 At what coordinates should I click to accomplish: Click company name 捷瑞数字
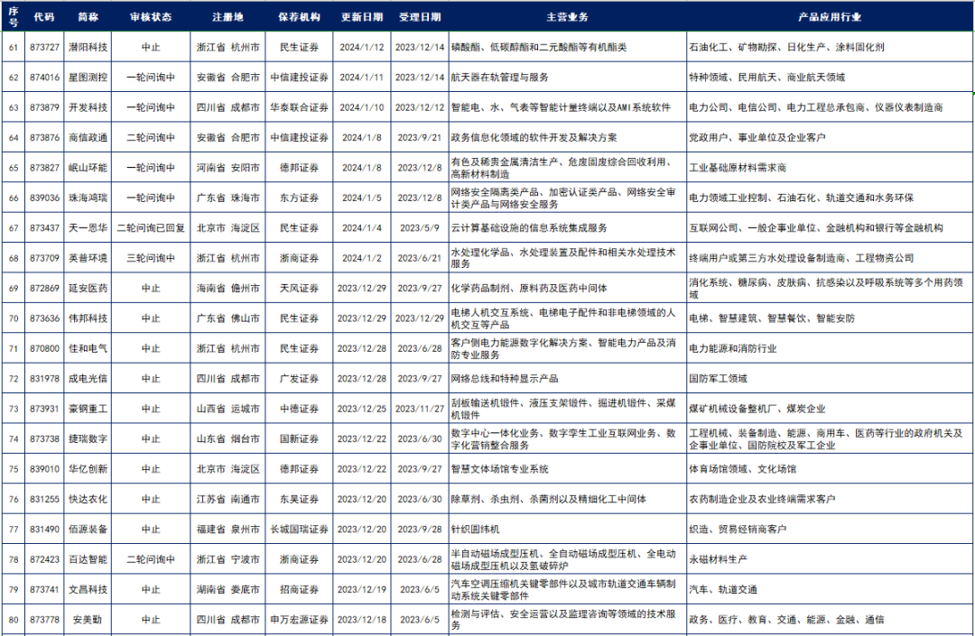point(88,438)
